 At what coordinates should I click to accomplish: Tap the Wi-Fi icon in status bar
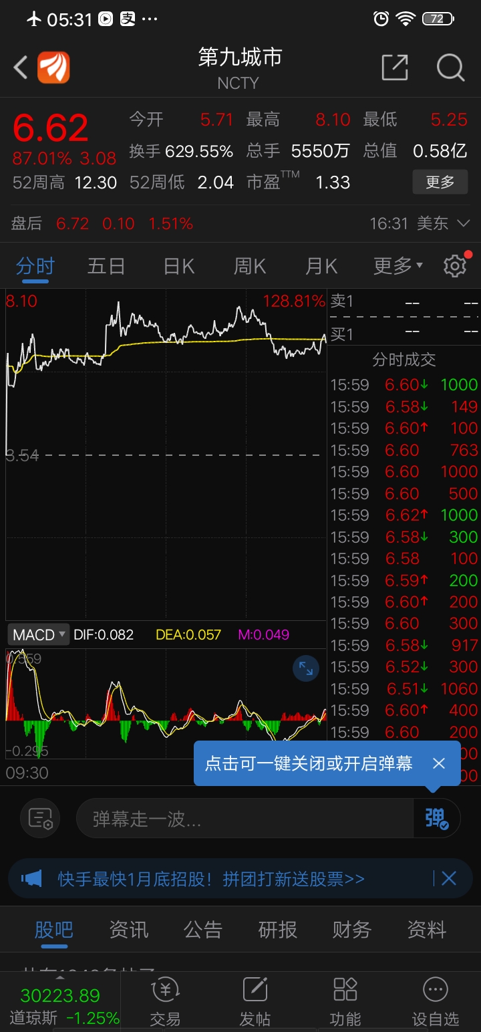(x=406, y=19)
